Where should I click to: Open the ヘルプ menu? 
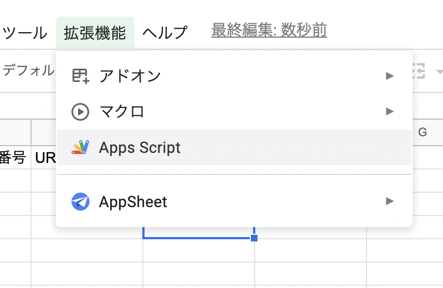pos(165,33)
